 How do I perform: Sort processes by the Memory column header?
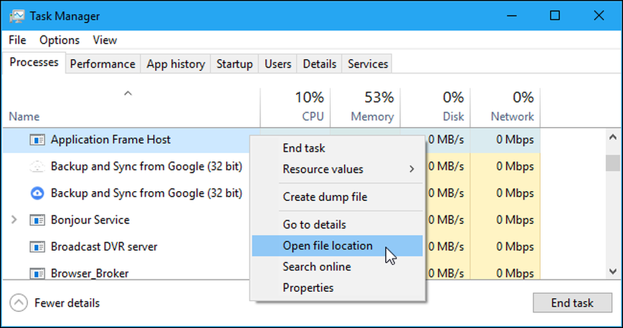(x=366, y=106)
